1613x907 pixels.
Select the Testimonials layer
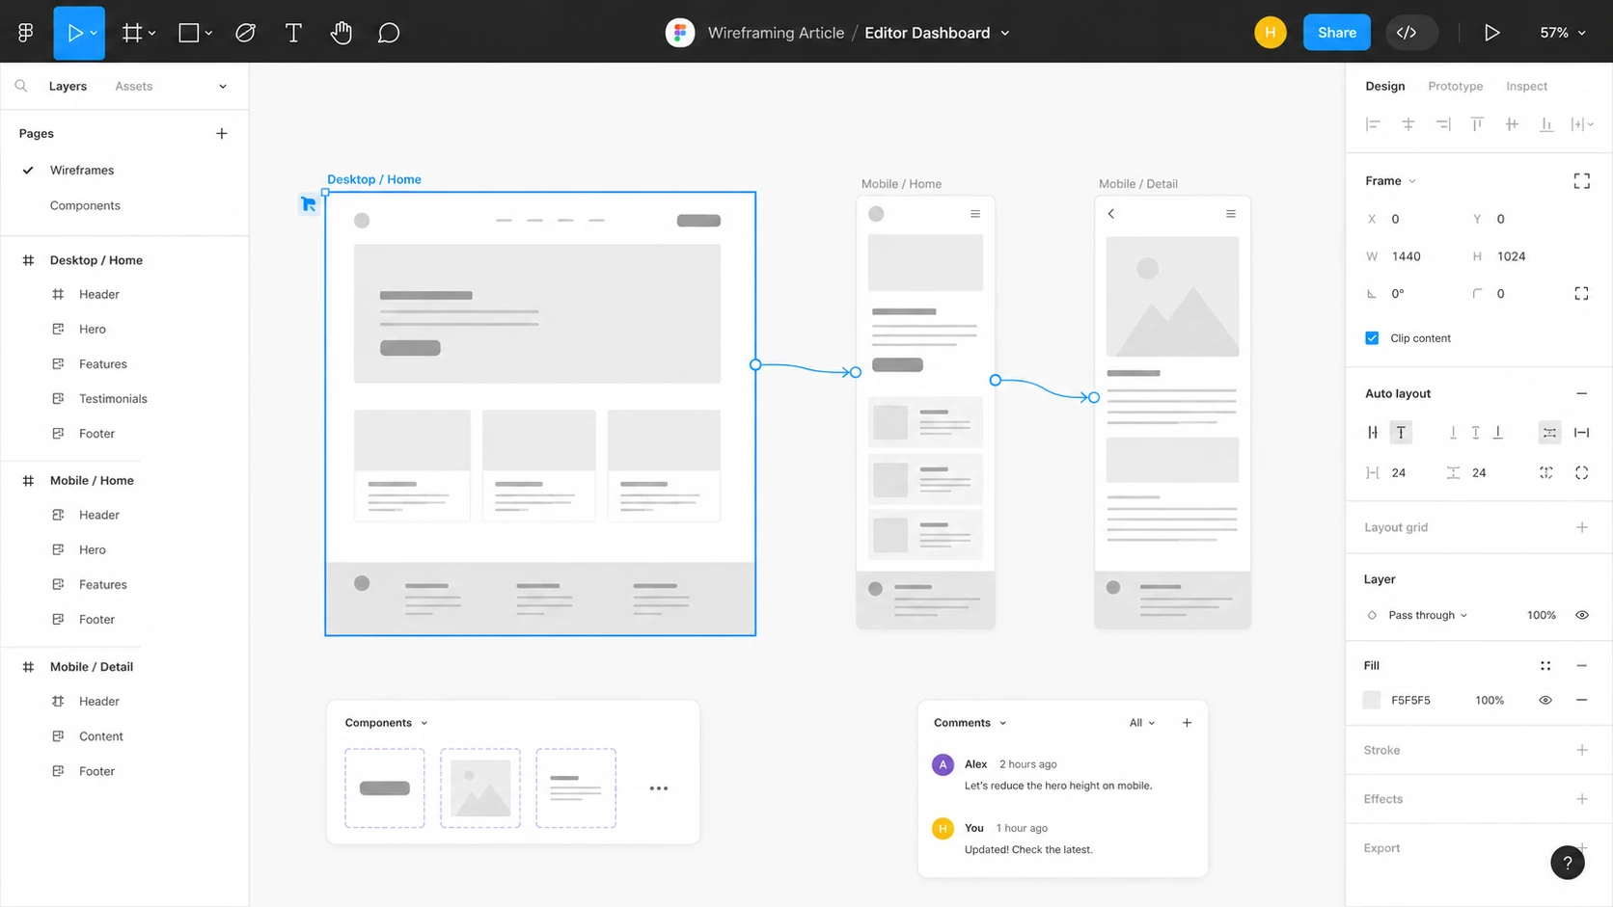[x=113, y=399]
